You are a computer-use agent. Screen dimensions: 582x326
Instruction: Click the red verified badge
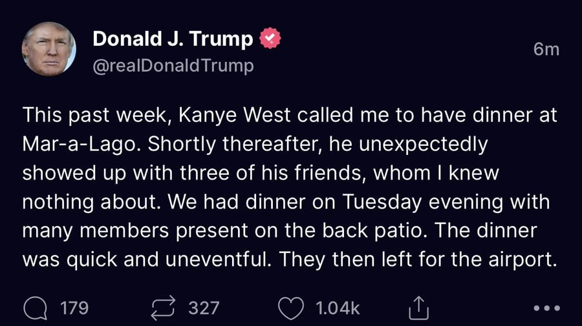pos(270,38)
